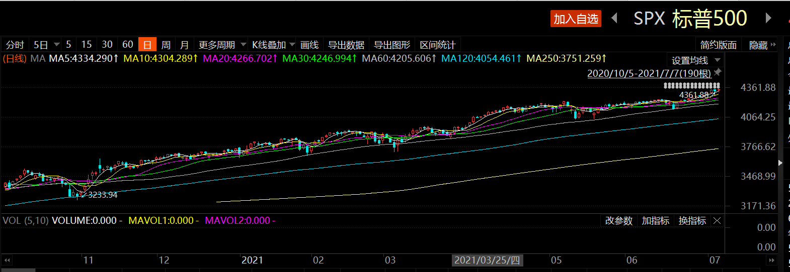Click the 4064.25 price axis label
The width and height of the screenshot is (790, 272).
[x=758, y=117]
